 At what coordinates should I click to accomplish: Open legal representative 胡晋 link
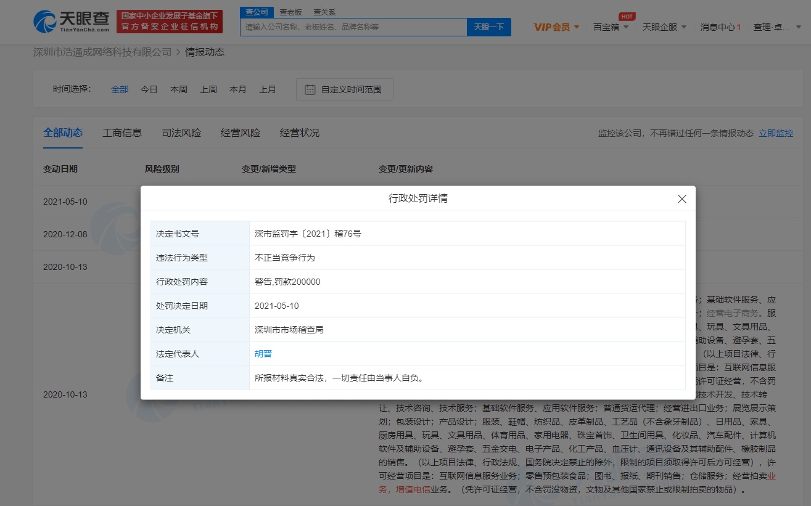263,354
